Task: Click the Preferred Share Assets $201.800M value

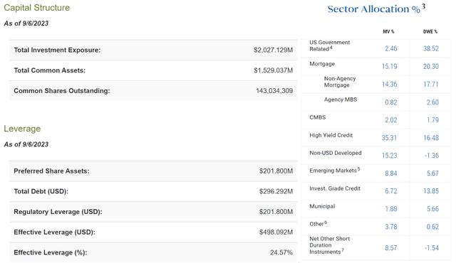Action: (x=276, y=171)
